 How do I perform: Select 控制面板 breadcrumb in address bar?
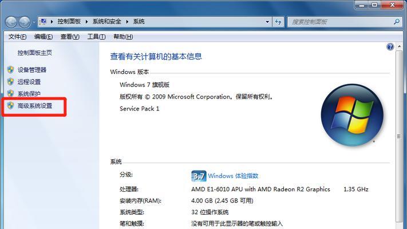(69, 22)
